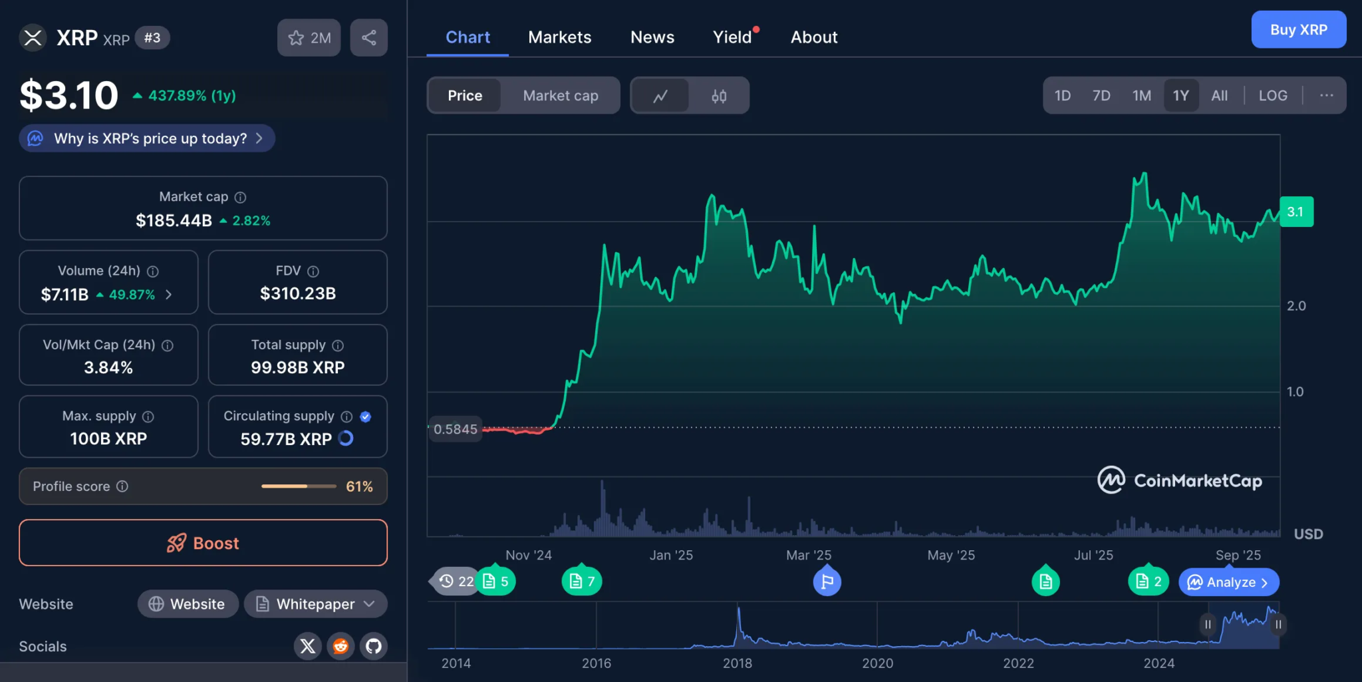
Task: Expand Volume (24h) details chevron
Action: tap(169, 294)
